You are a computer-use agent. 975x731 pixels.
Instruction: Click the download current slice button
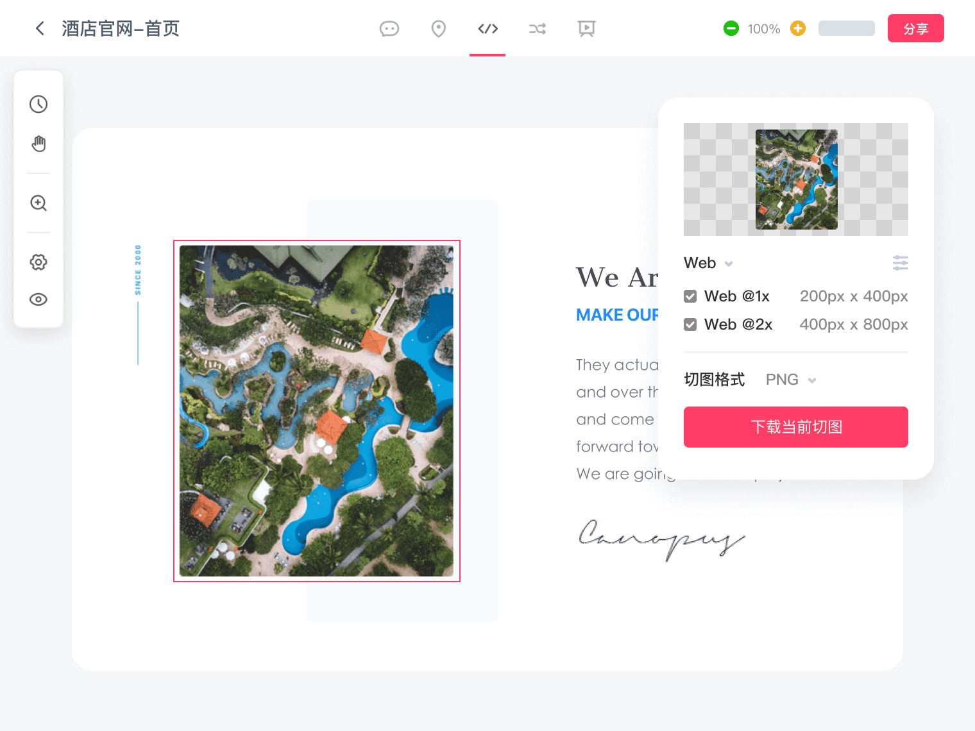795,427
